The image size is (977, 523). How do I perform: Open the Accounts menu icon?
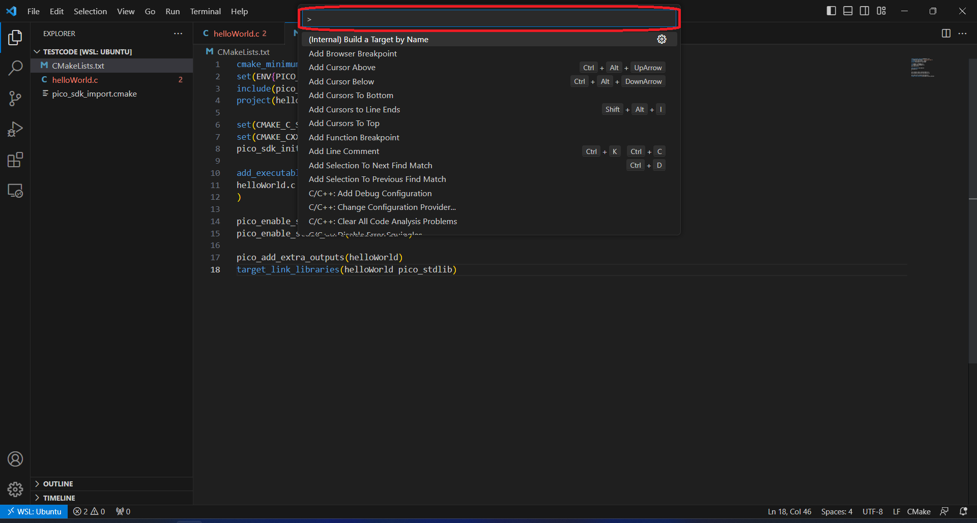point(15,459)
